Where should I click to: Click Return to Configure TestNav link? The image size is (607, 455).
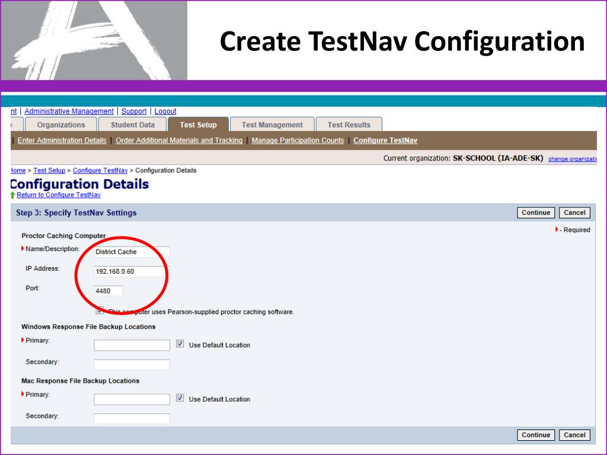tap(59, 194)
